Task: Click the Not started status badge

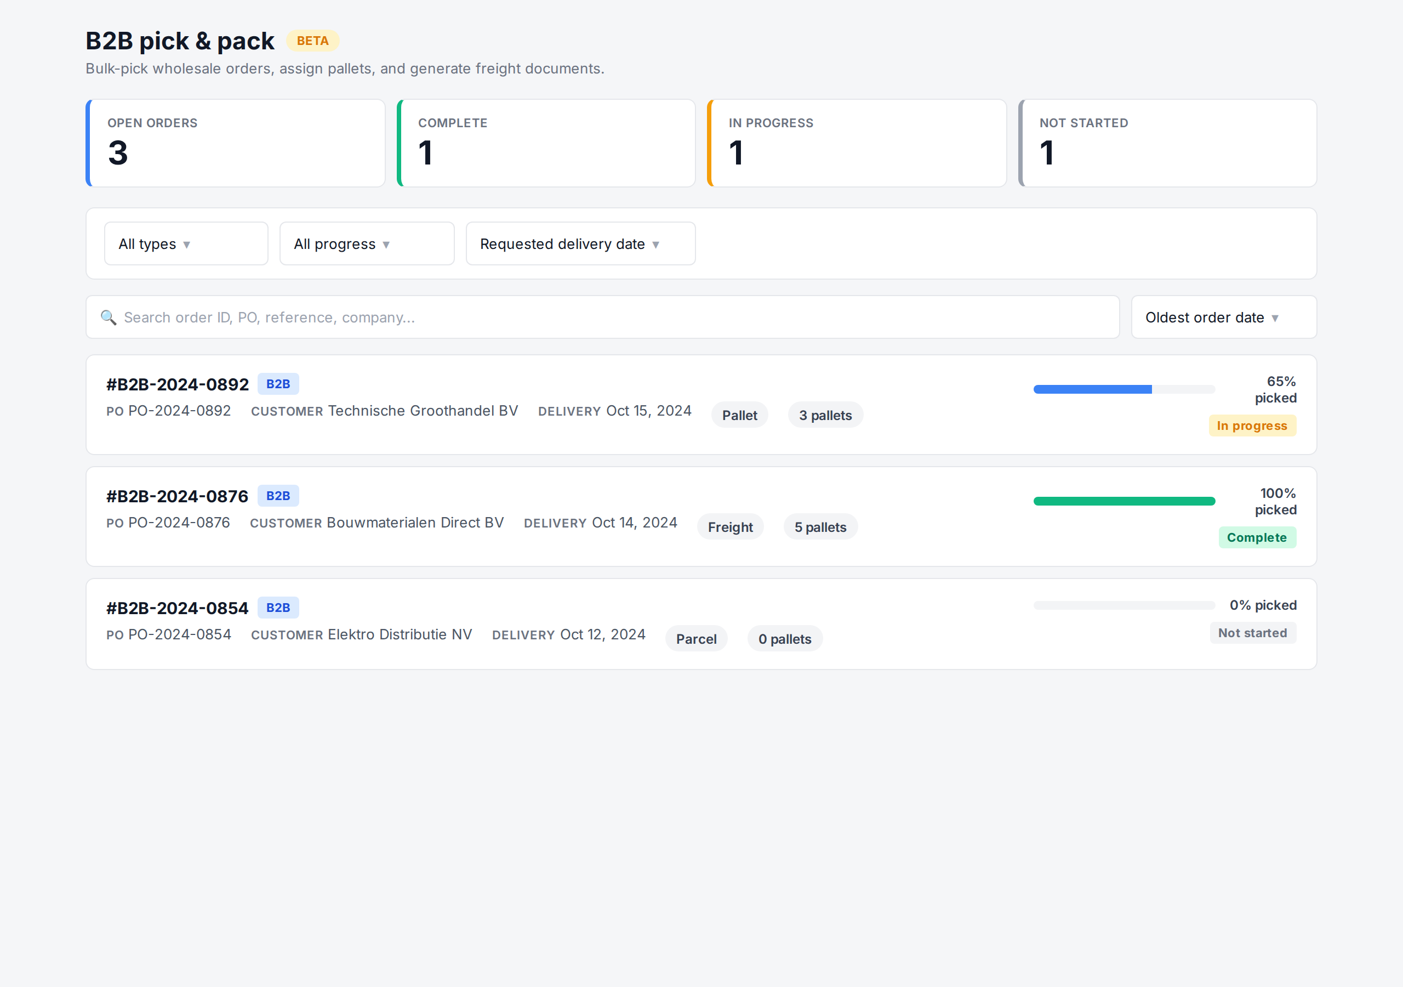Action: pos(1253,633)
